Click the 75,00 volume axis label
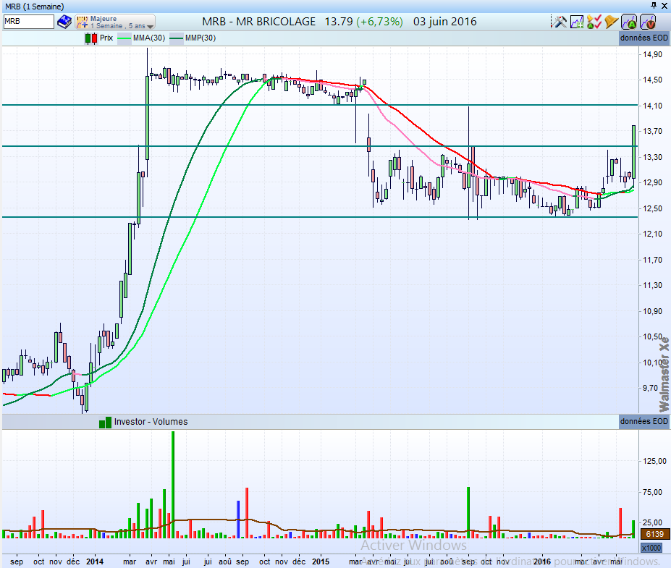 tap(653, 492)
